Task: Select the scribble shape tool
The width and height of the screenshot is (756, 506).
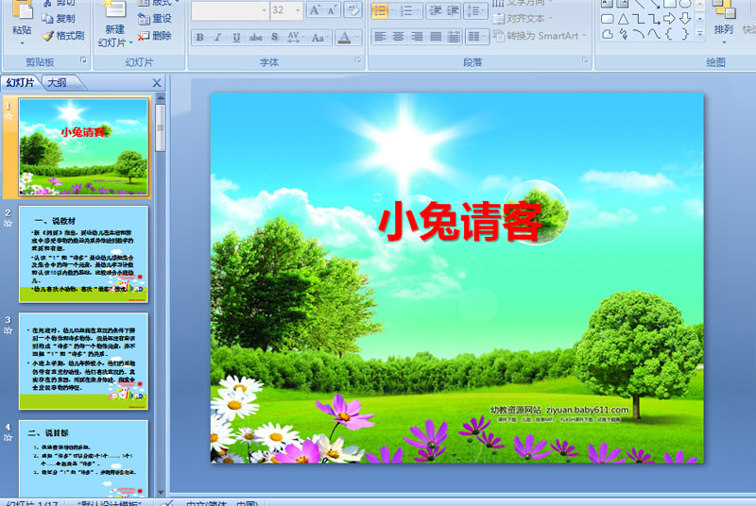Action: [x=623, y=34]
